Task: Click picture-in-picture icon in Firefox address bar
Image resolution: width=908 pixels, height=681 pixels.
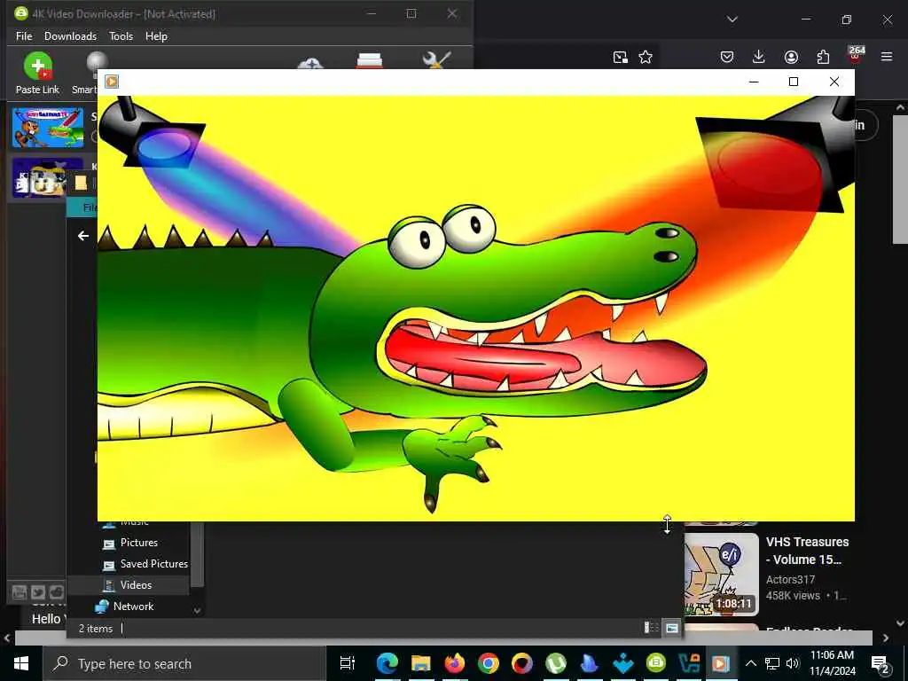Action: [x=620, y=57]
